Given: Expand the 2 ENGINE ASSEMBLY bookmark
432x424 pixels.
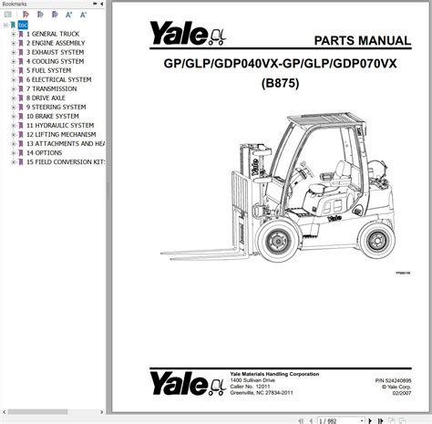Looking at the screenshot, I should pyautogui.click(x=14, y=43).
